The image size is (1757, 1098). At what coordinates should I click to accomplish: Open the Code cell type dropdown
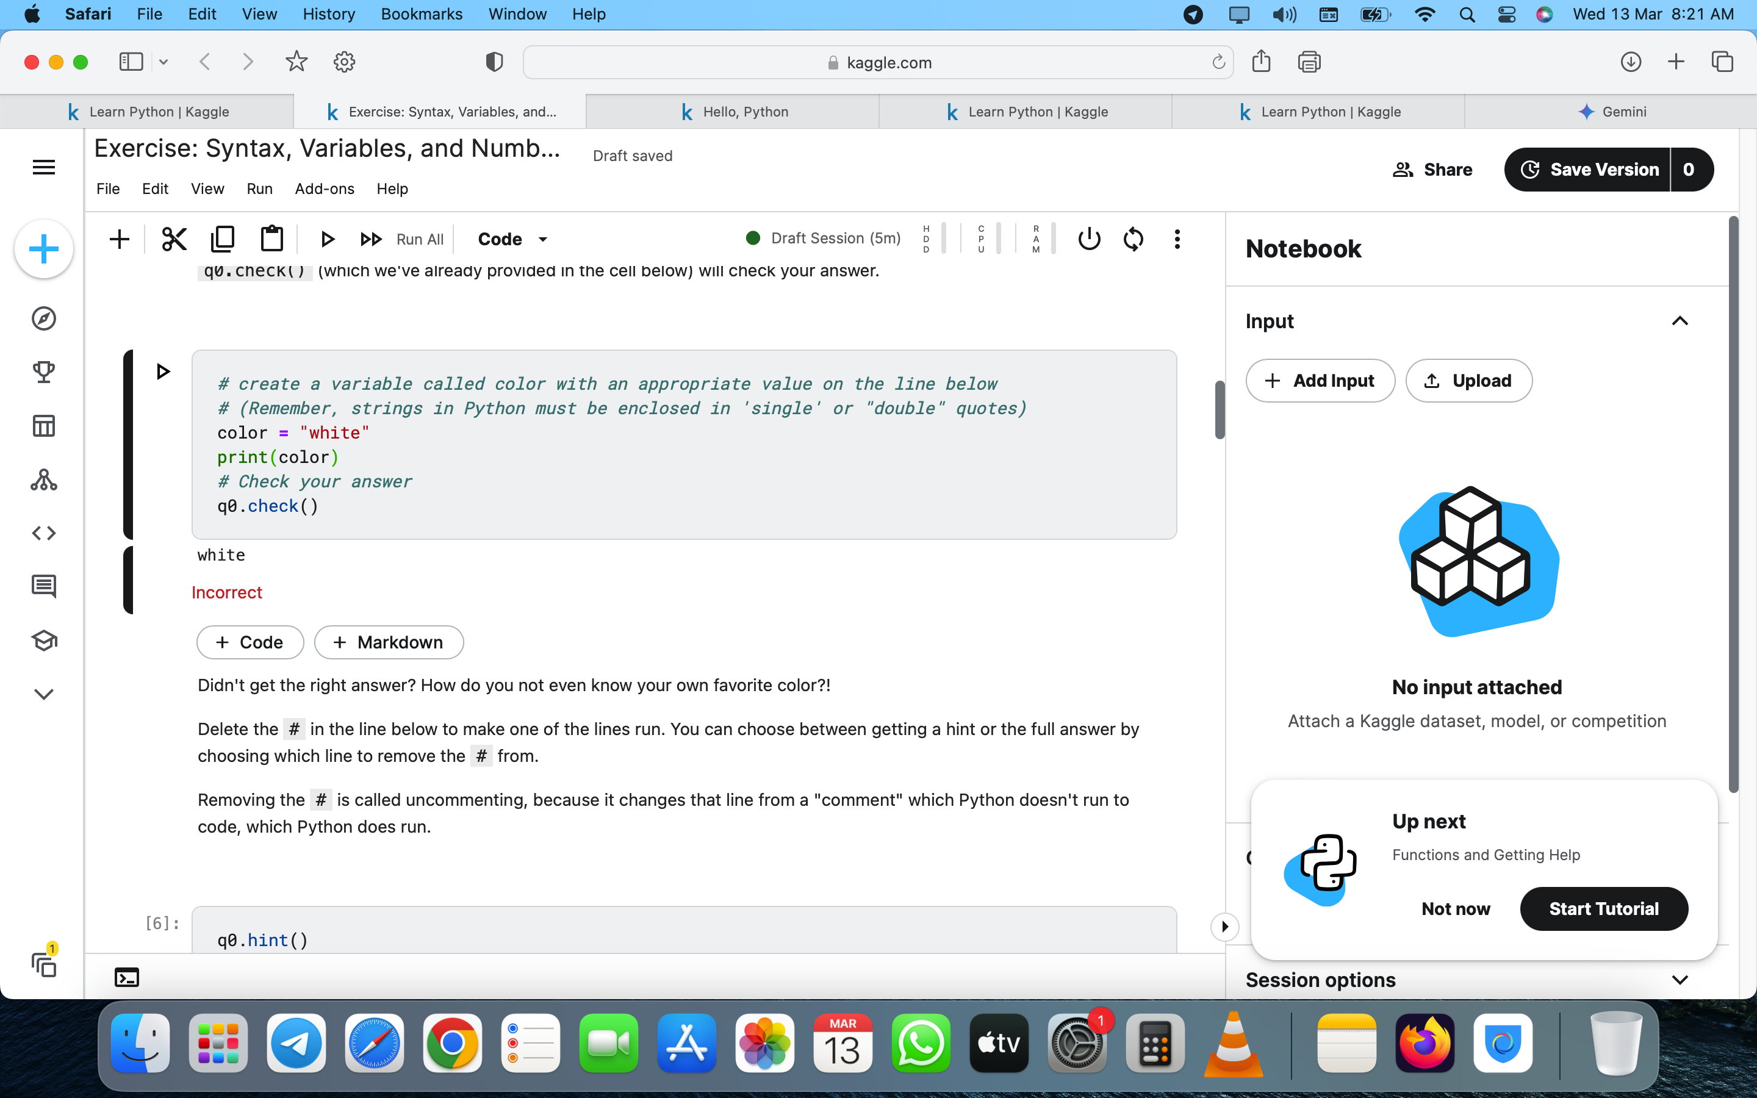click(x=512, y=239)
